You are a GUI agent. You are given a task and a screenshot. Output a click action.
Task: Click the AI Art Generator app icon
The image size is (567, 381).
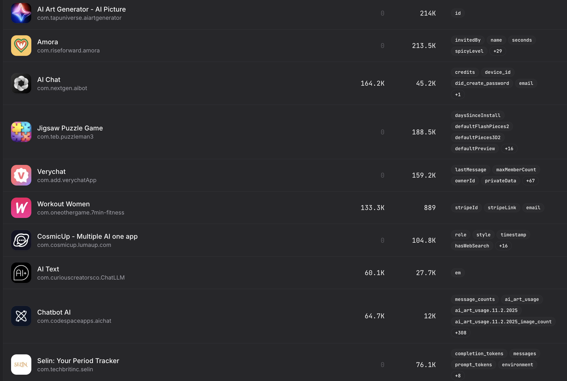pyautogui.click(x=21, y=13)
